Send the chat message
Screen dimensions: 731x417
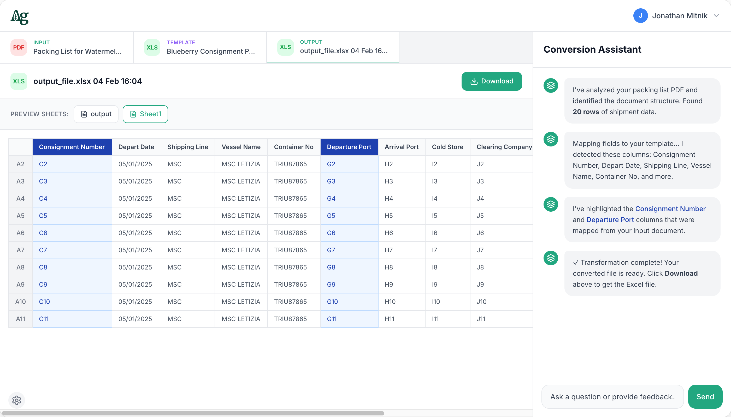(705, 397)
